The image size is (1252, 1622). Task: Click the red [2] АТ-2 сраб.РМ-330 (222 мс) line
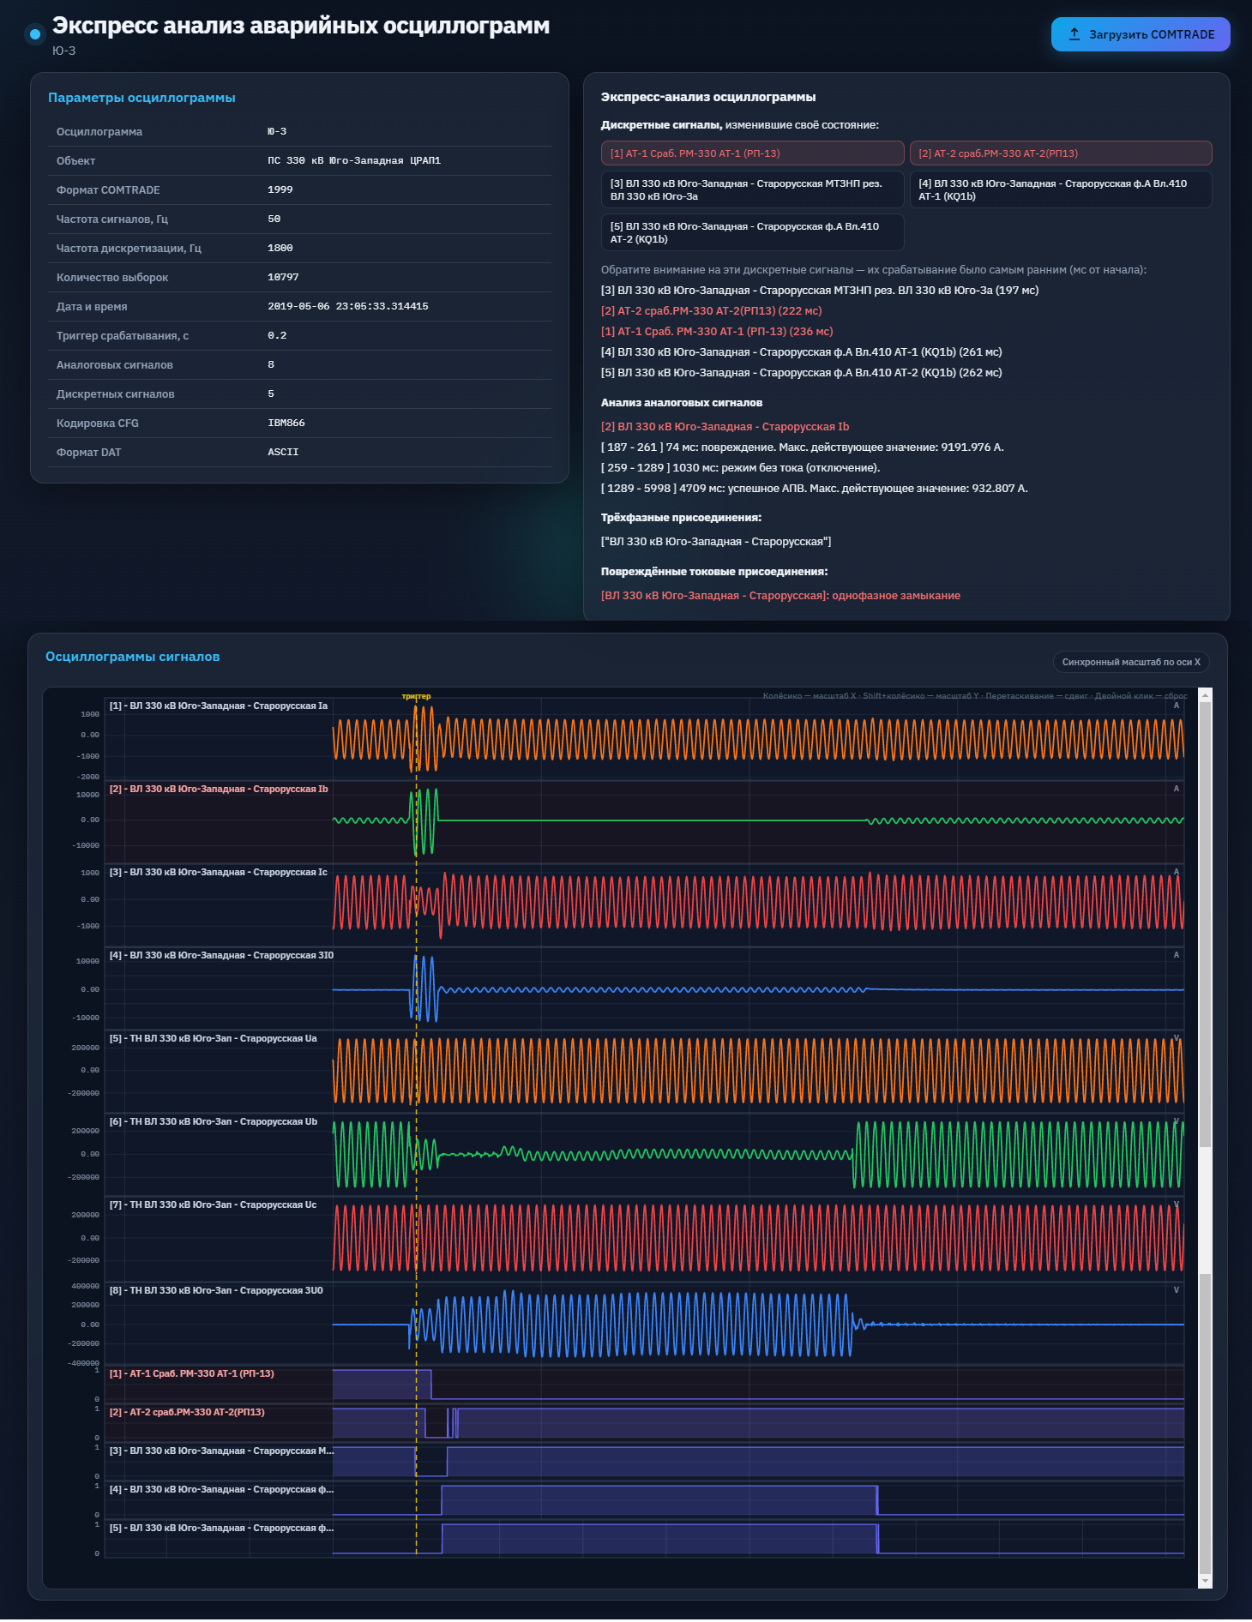click(711, 311)
